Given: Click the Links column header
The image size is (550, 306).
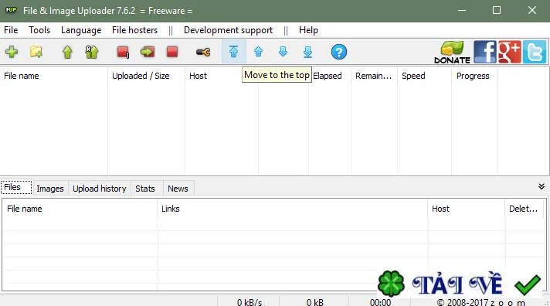Looking at the screenshot, I should (x=293, y=209).
